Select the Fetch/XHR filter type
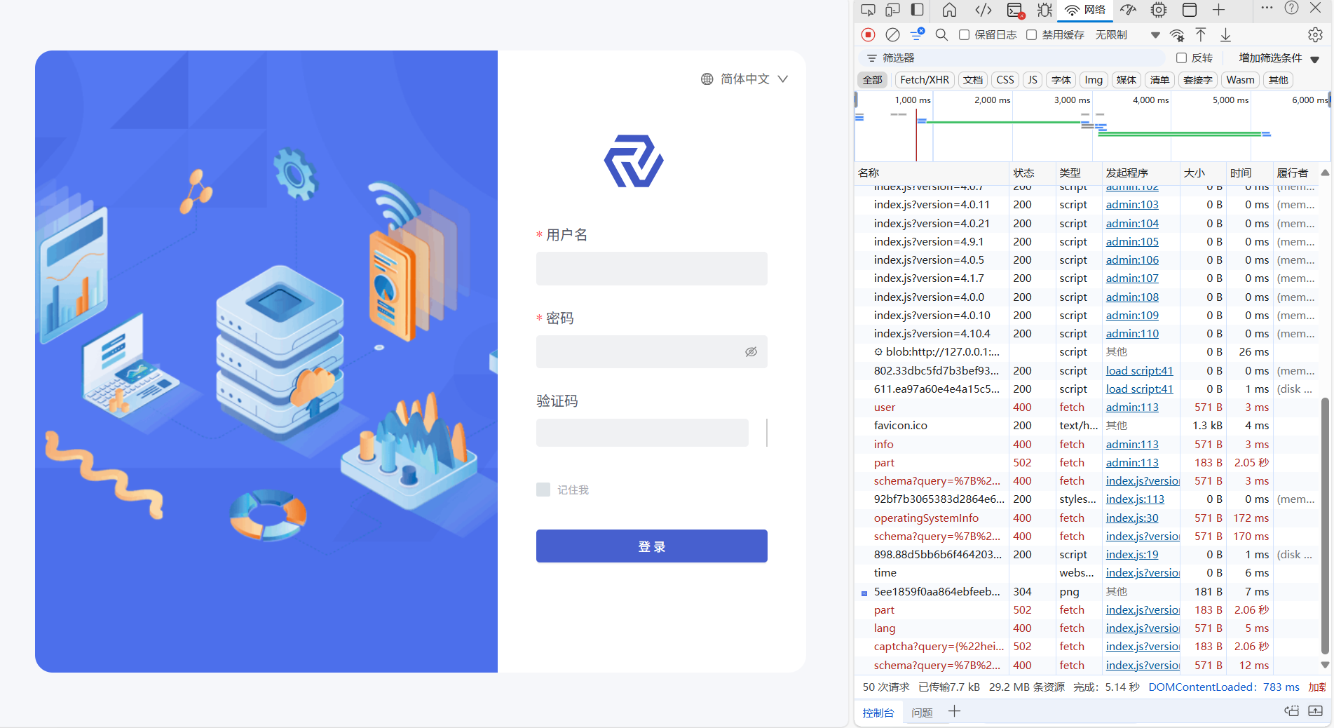 pos(925,80)
